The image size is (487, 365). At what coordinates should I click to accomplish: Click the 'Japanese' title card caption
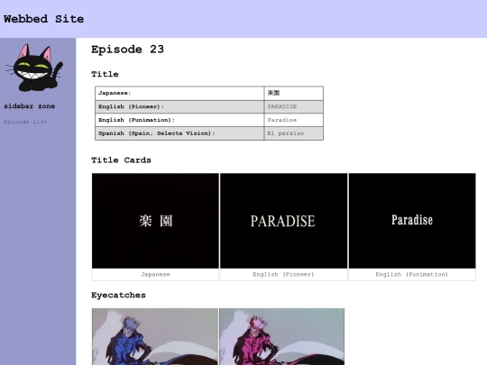(155, 274)
